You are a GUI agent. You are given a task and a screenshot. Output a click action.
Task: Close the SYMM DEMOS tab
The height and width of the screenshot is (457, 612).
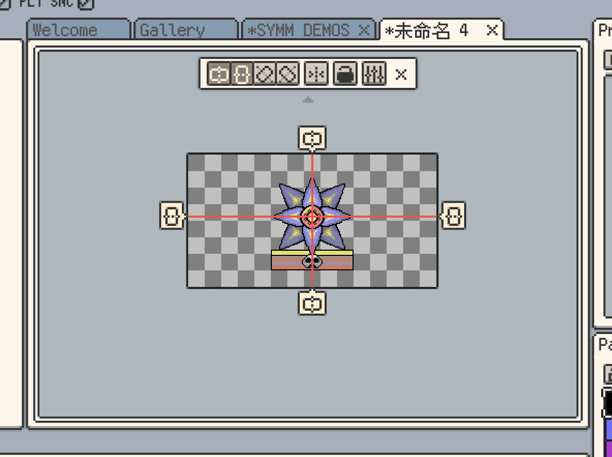click(364, 30)
